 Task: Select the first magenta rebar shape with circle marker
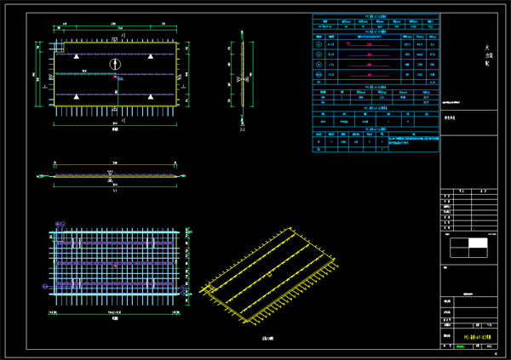coord(368,44)
